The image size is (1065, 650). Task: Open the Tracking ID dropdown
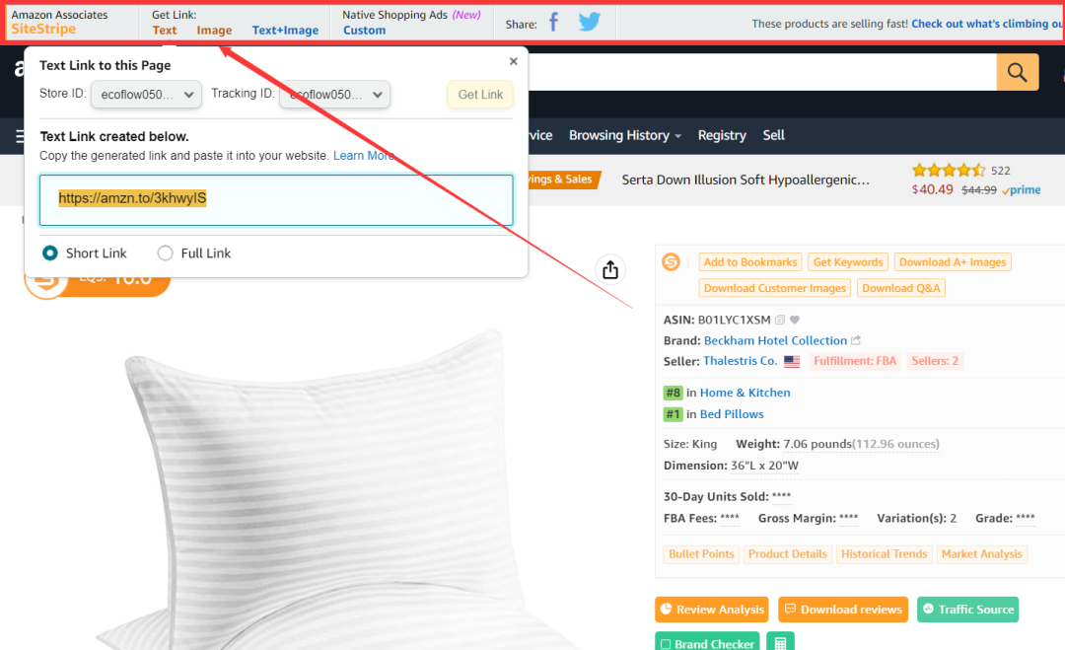pos(335,95)
